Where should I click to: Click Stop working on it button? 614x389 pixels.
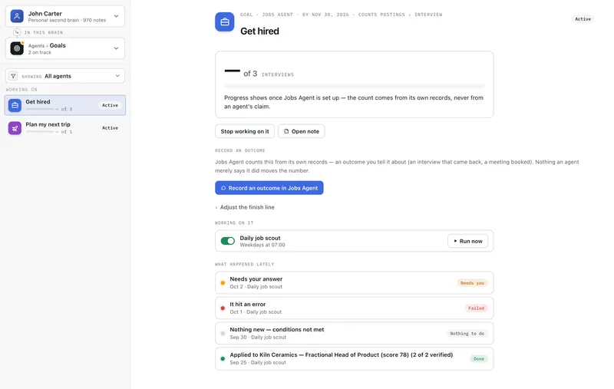[x=245, y=131]
